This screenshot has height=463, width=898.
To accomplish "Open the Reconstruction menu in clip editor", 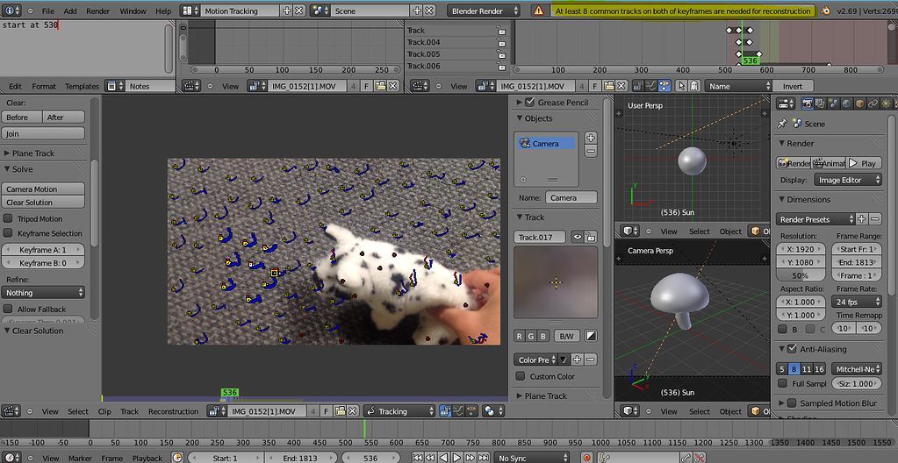I will [x=173, y=411].
